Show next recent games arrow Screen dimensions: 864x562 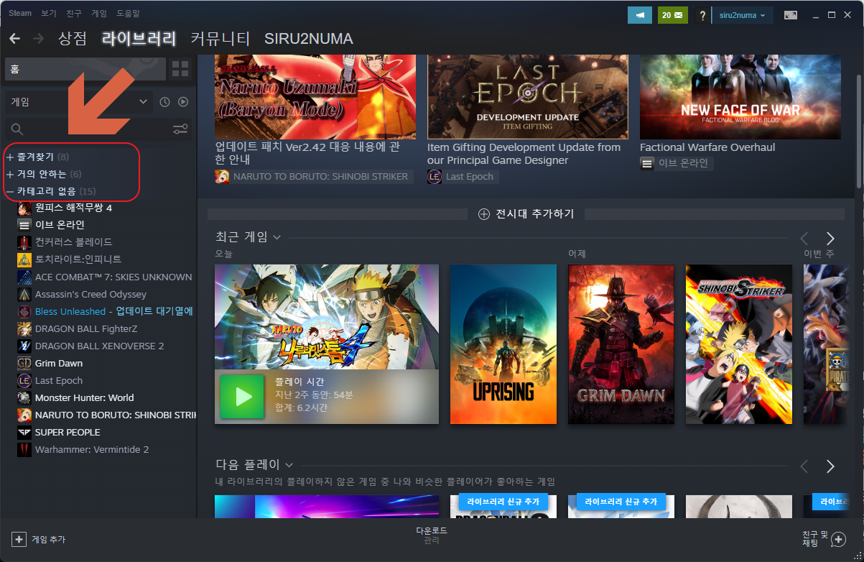click(830, 238)
